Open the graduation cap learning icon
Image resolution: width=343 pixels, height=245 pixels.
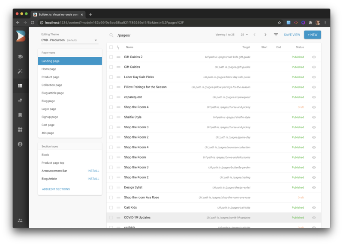pos(20,57)
